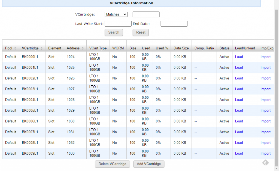Image resolution: width=279 pixels, height=171 pixels.
Task: Click the VCartridge name input field
Action: (x=146, y=14)
